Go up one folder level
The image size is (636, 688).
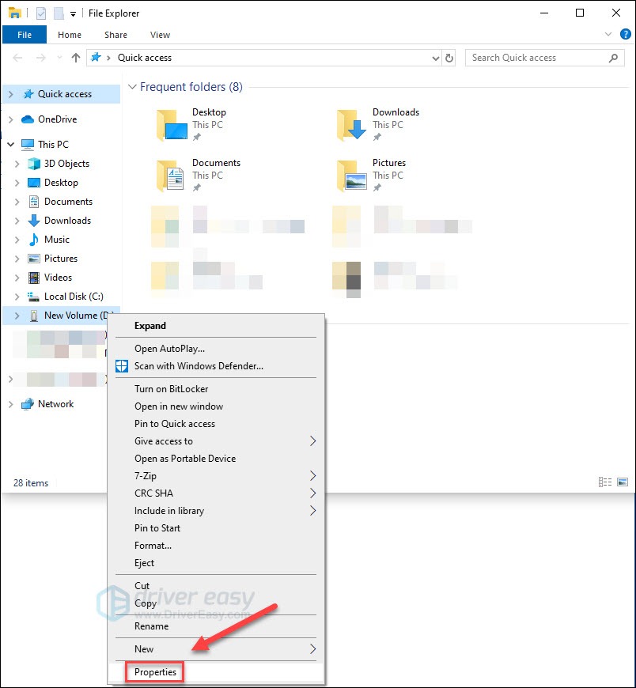coord(75,58)
